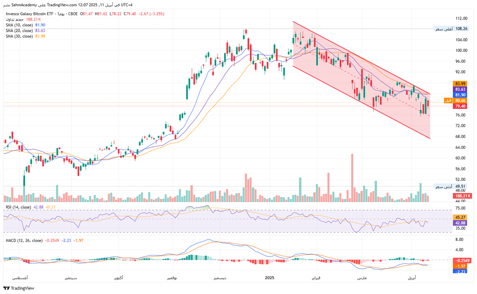
Task: Click the 64.00 price axis label
Action: pos(460,147)
